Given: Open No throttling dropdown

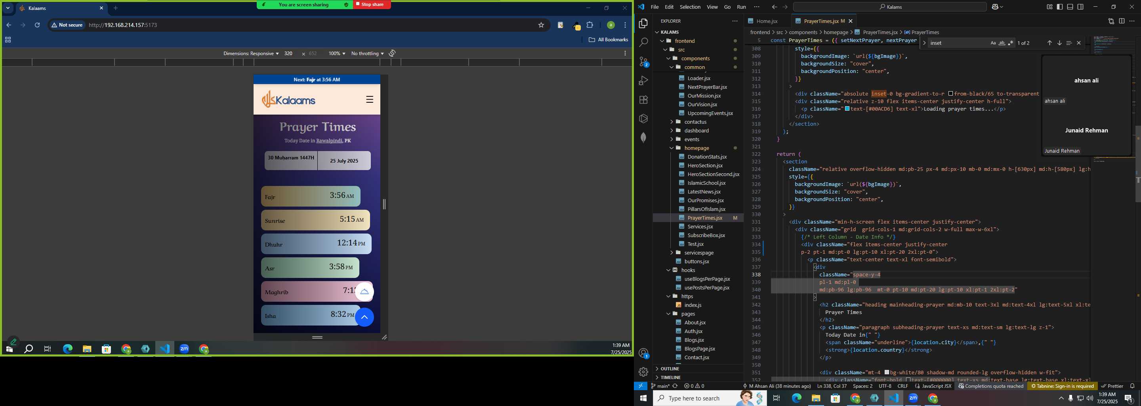Looking at the screenshot, I should [x=367, y=54].
